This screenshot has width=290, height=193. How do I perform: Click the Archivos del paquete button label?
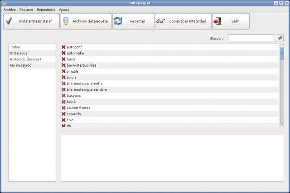point(90,21)
